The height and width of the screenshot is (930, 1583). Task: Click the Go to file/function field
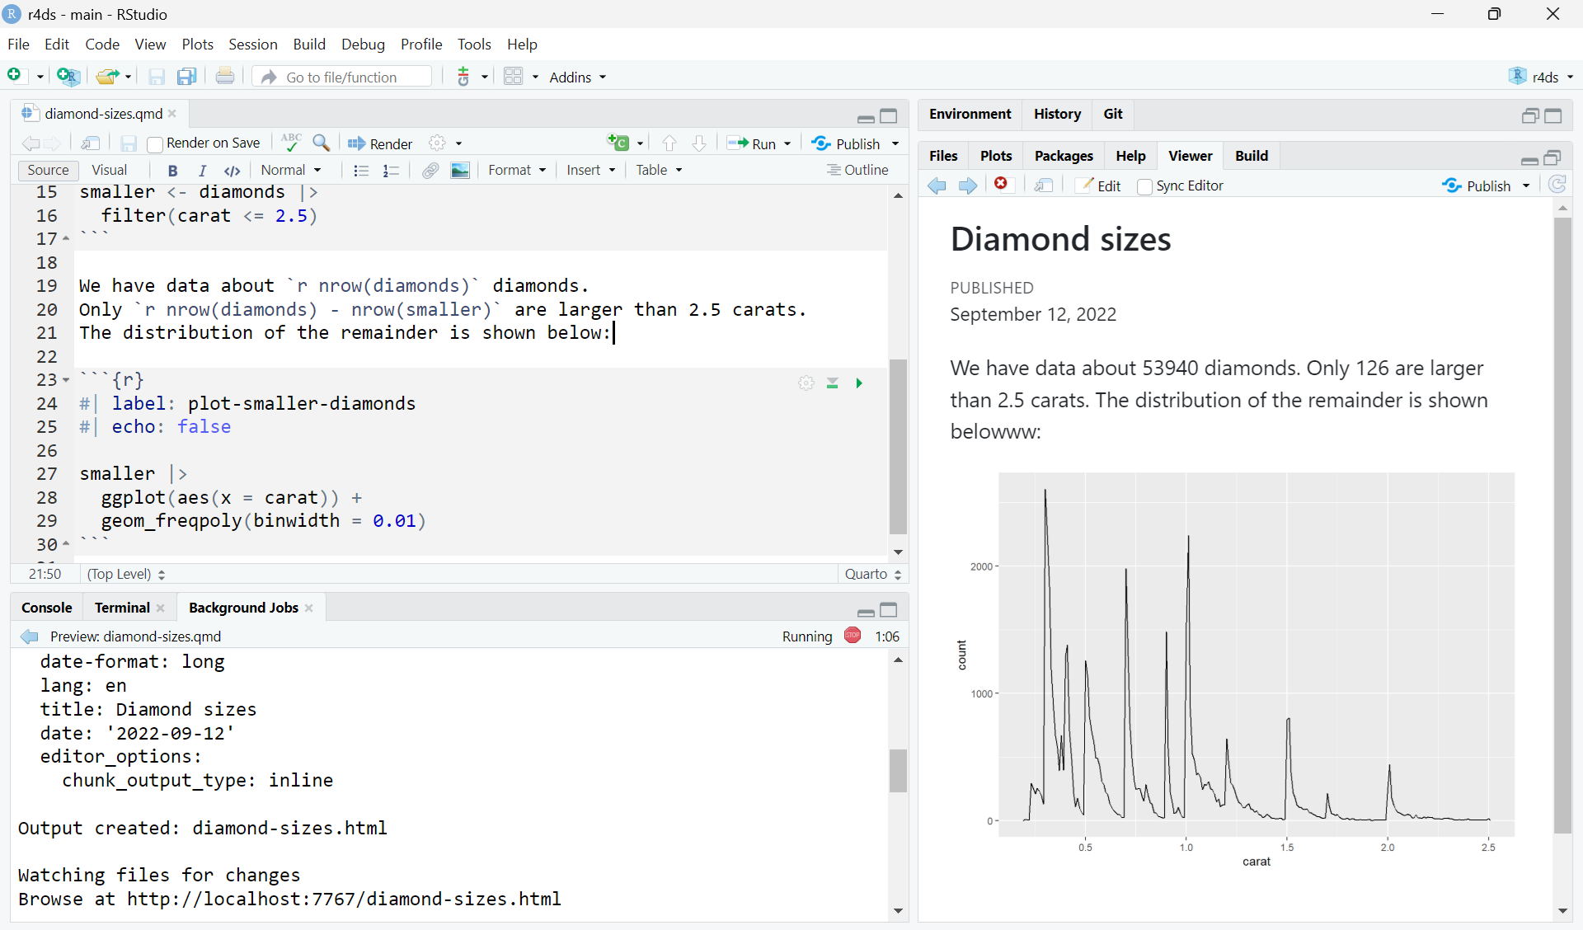(343, 77)
